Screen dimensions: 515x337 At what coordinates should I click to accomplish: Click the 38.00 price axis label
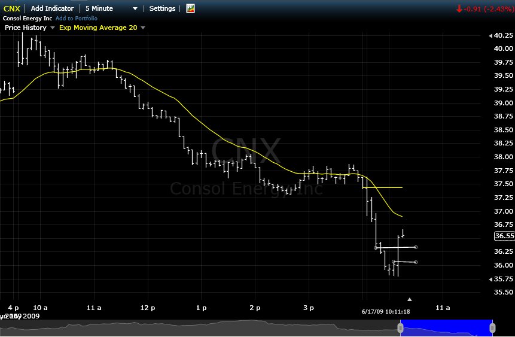[x=503, y=157]
